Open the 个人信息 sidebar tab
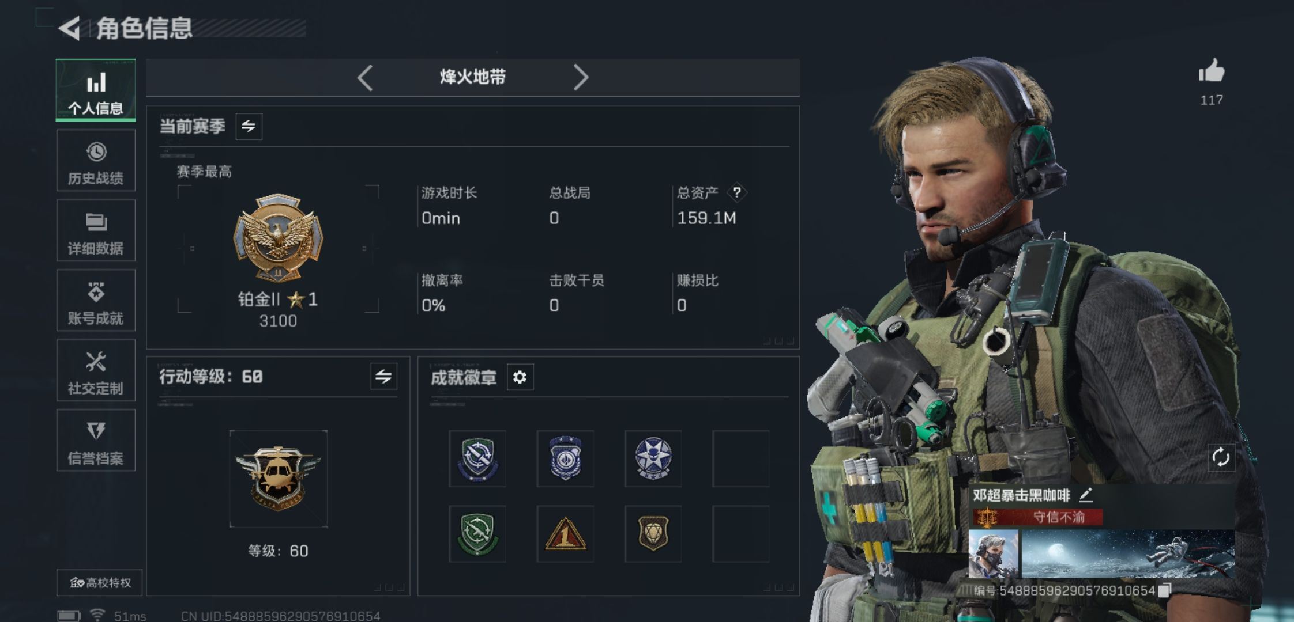The width and height of the screenshot is (1294, 622). click(96, 90)
